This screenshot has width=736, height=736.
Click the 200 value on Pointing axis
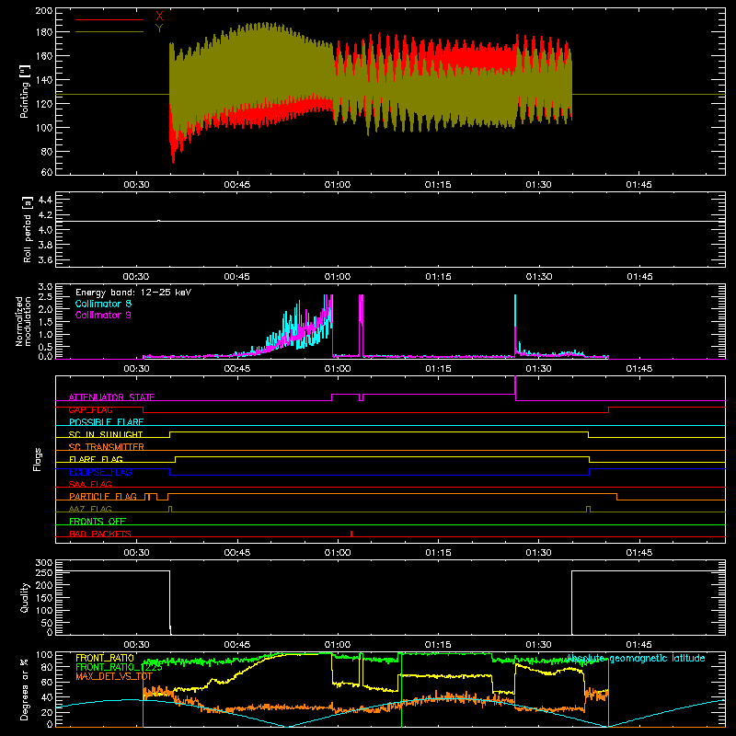(43, 10)
